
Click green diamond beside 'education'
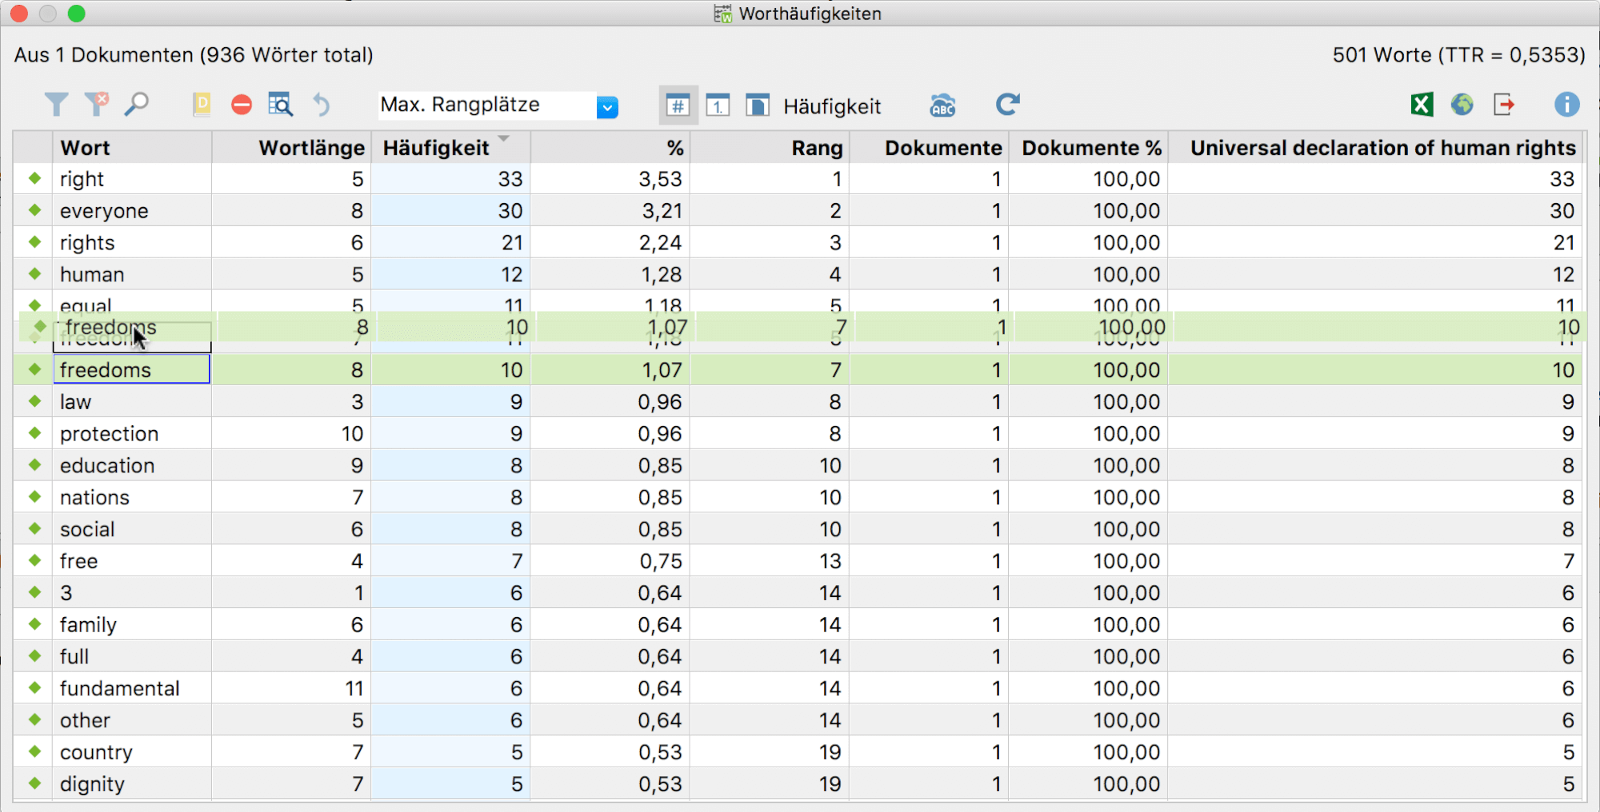[x=34, y=464]
